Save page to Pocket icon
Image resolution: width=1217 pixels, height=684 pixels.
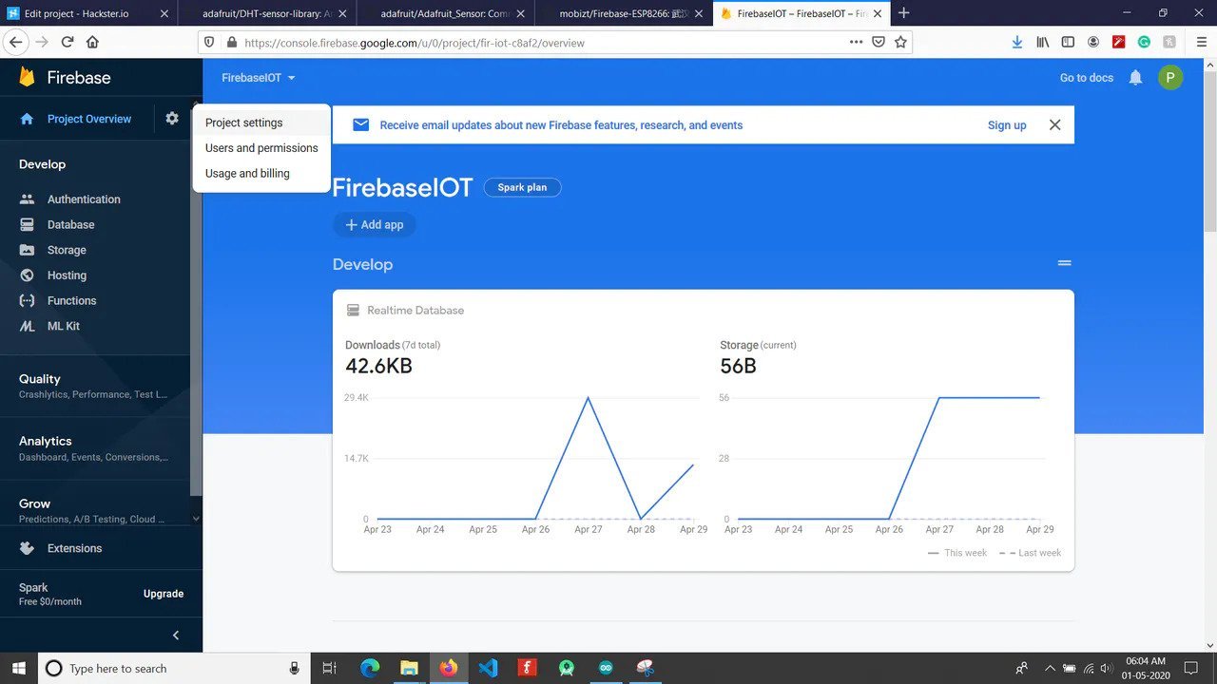click(x=879, y=43)
